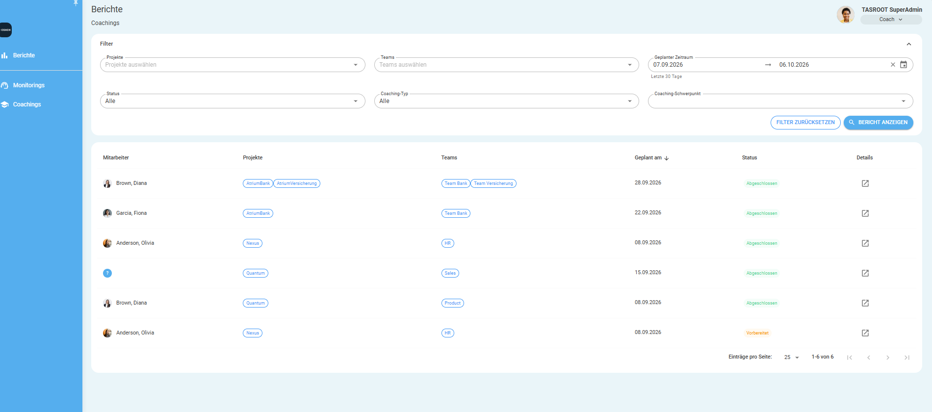The width and height of the screenshot is (932, 412).
Task: Open the Coach role switcher
Action: [x=891, y=20]
